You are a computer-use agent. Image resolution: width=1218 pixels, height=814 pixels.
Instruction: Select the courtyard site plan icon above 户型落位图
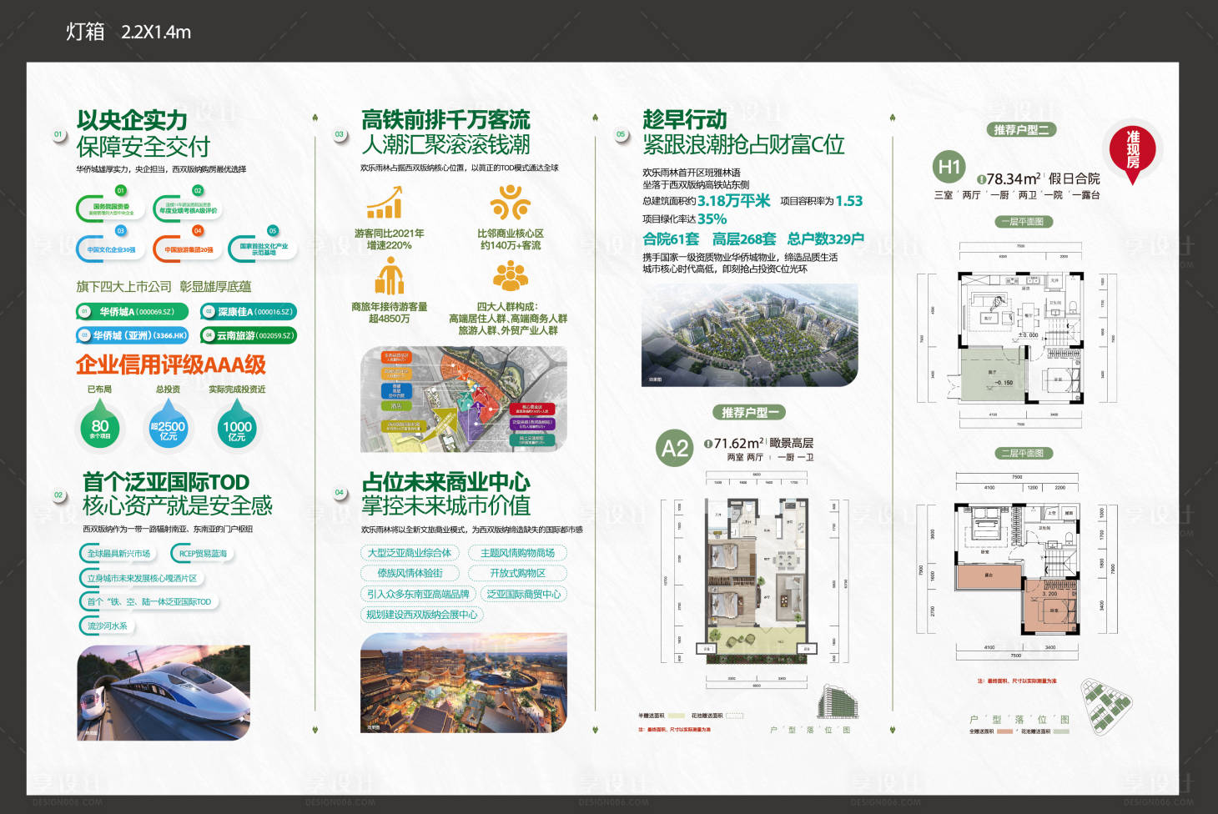(x=1105, y=706)
